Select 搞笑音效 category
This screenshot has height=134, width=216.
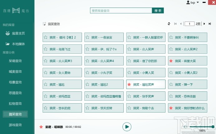pos(15,114)
